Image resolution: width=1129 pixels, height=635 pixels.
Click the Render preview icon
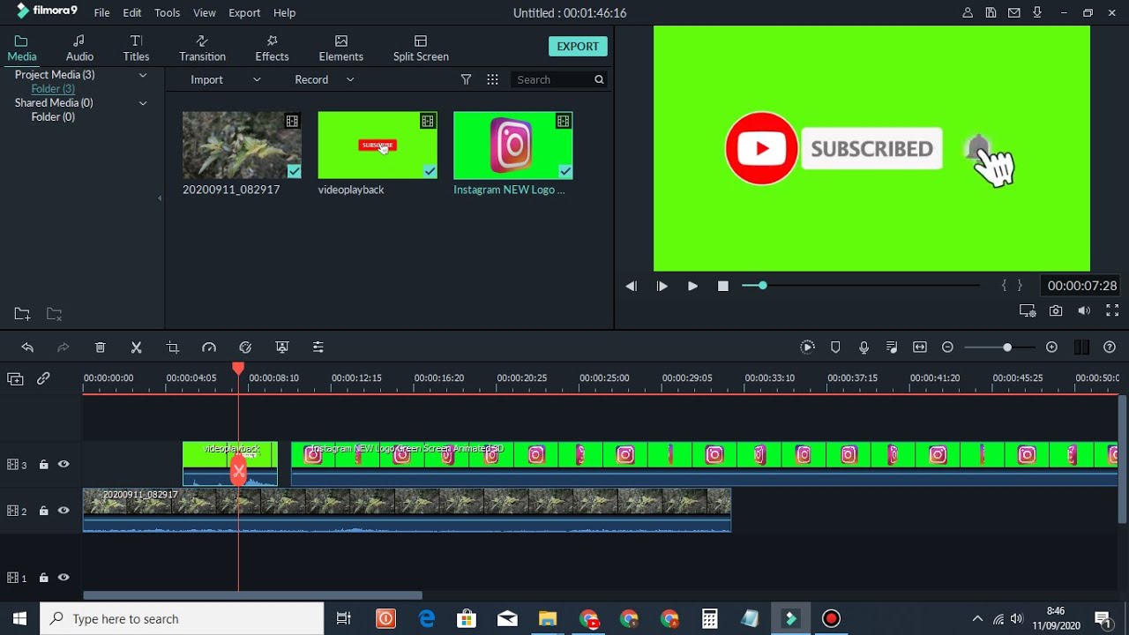click(807, 347)
